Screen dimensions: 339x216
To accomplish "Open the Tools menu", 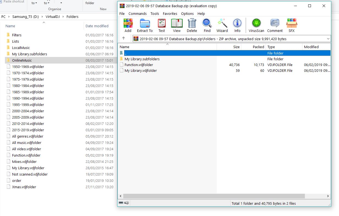I will (x=155, y=13).
